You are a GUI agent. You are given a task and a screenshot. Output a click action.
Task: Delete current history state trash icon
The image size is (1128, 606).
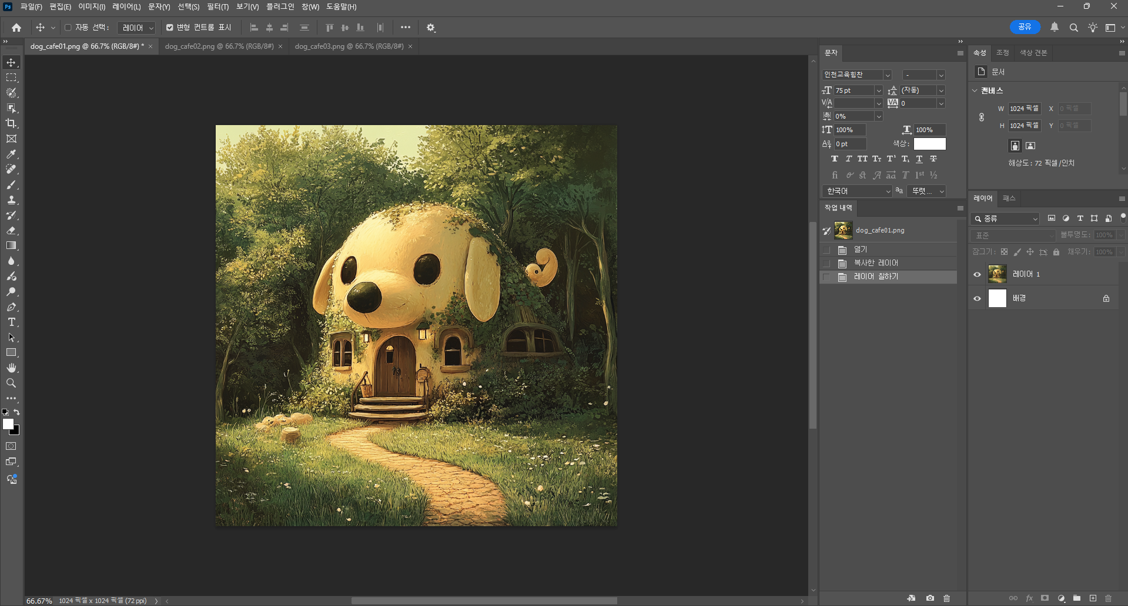[946, 598]
